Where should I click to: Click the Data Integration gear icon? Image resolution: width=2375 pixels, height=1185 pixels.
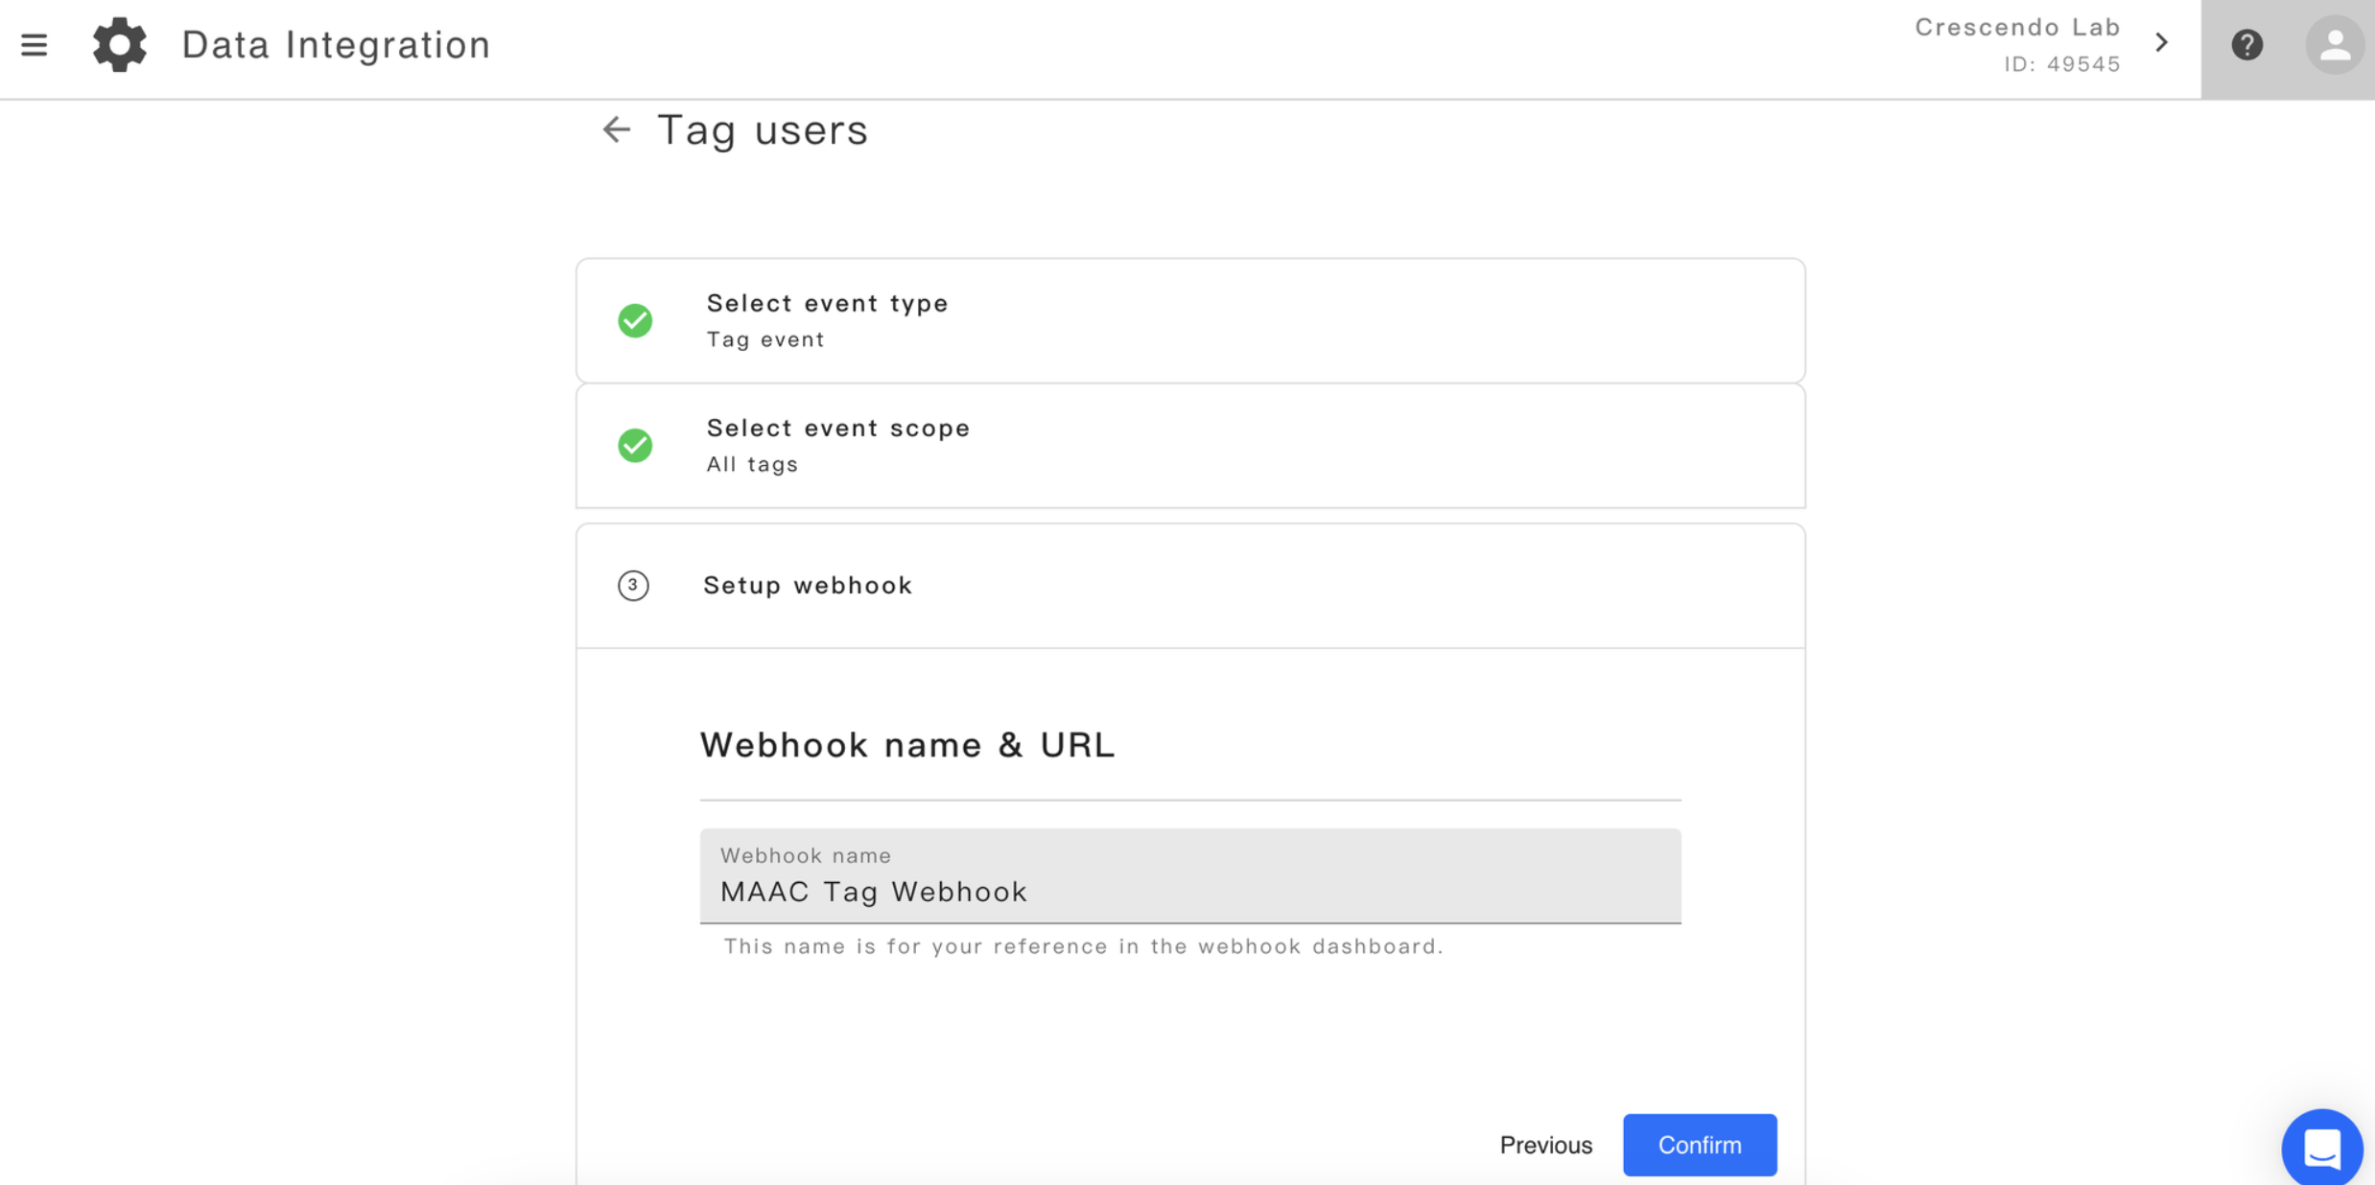tap(120, 44)
